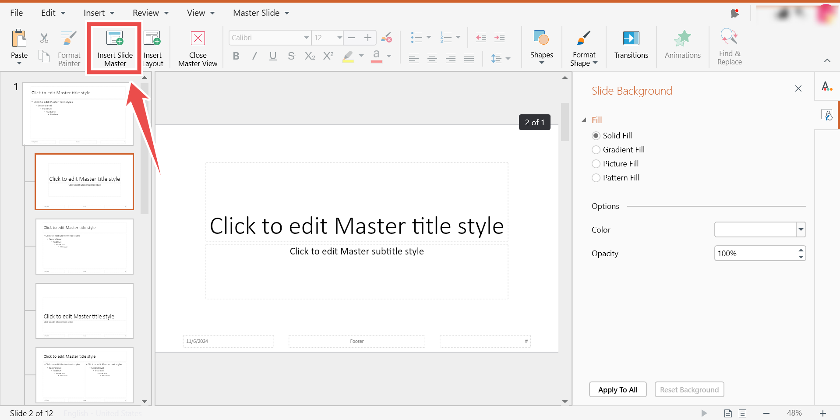Click Apply To All button
840x420 pixels.
pos(618,390)
